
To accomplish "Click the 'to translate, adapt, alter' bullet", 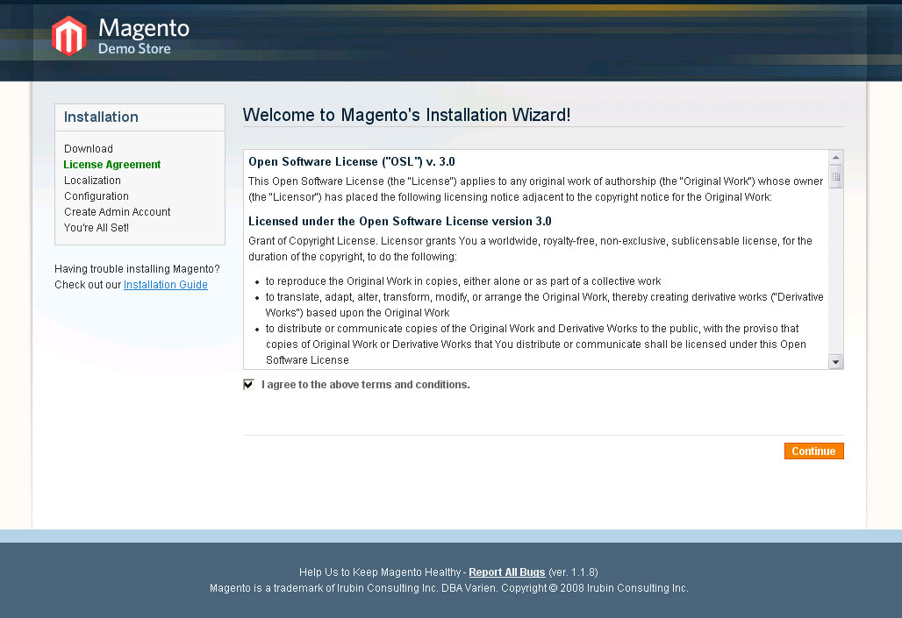I will pos(544,305).
